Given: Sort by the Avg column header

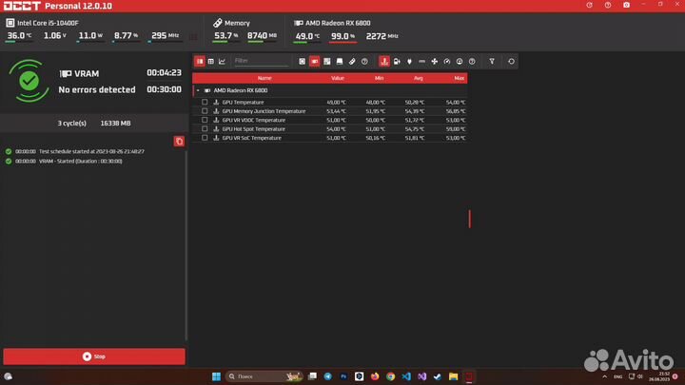Looking at the screenshot, I should (418, 78).
